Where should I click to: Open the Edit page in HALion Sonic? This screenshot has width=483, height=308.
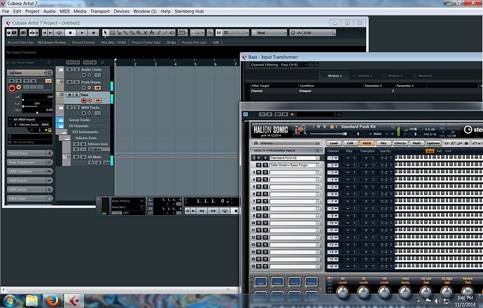pos(350,143)
